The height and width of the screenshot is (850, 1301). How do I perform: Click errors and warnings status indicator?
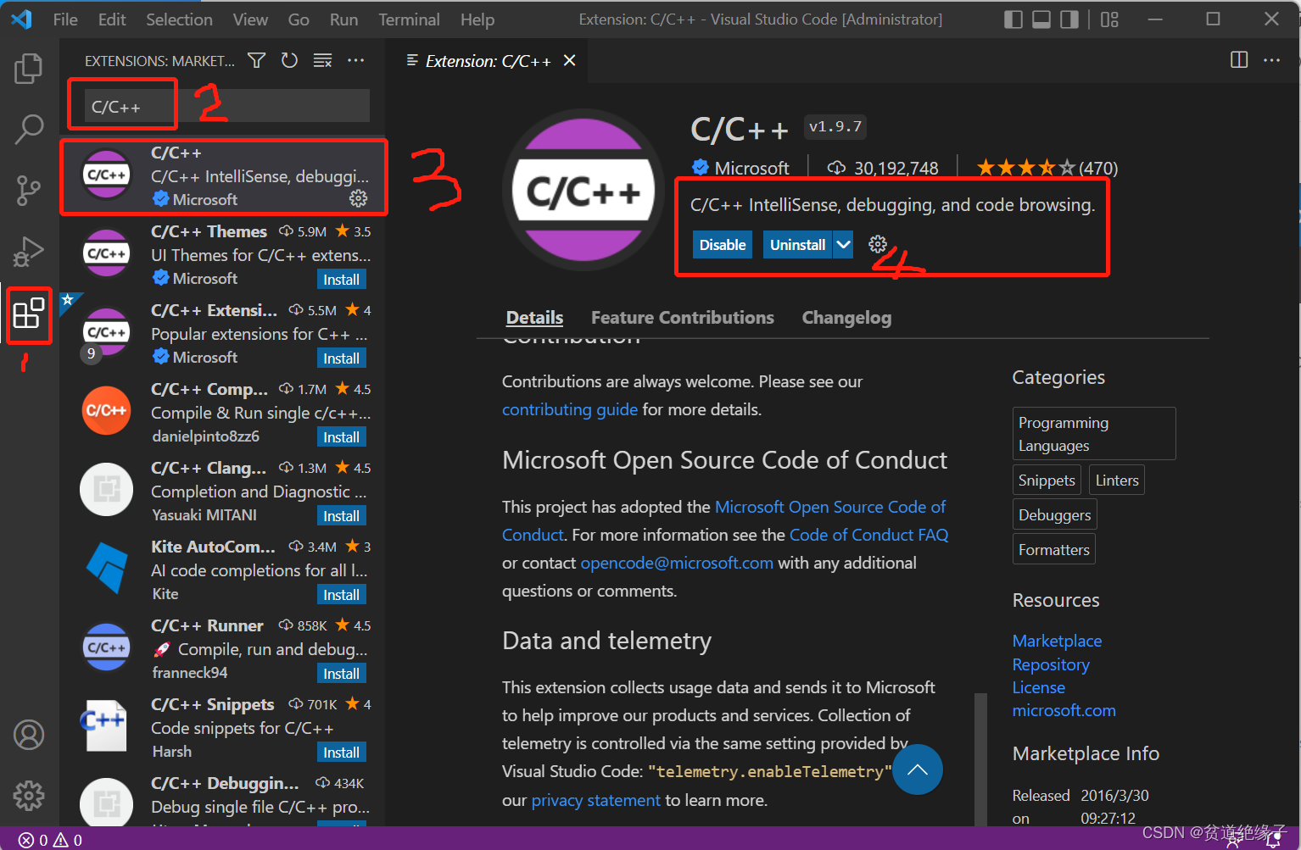click(50, 840)
